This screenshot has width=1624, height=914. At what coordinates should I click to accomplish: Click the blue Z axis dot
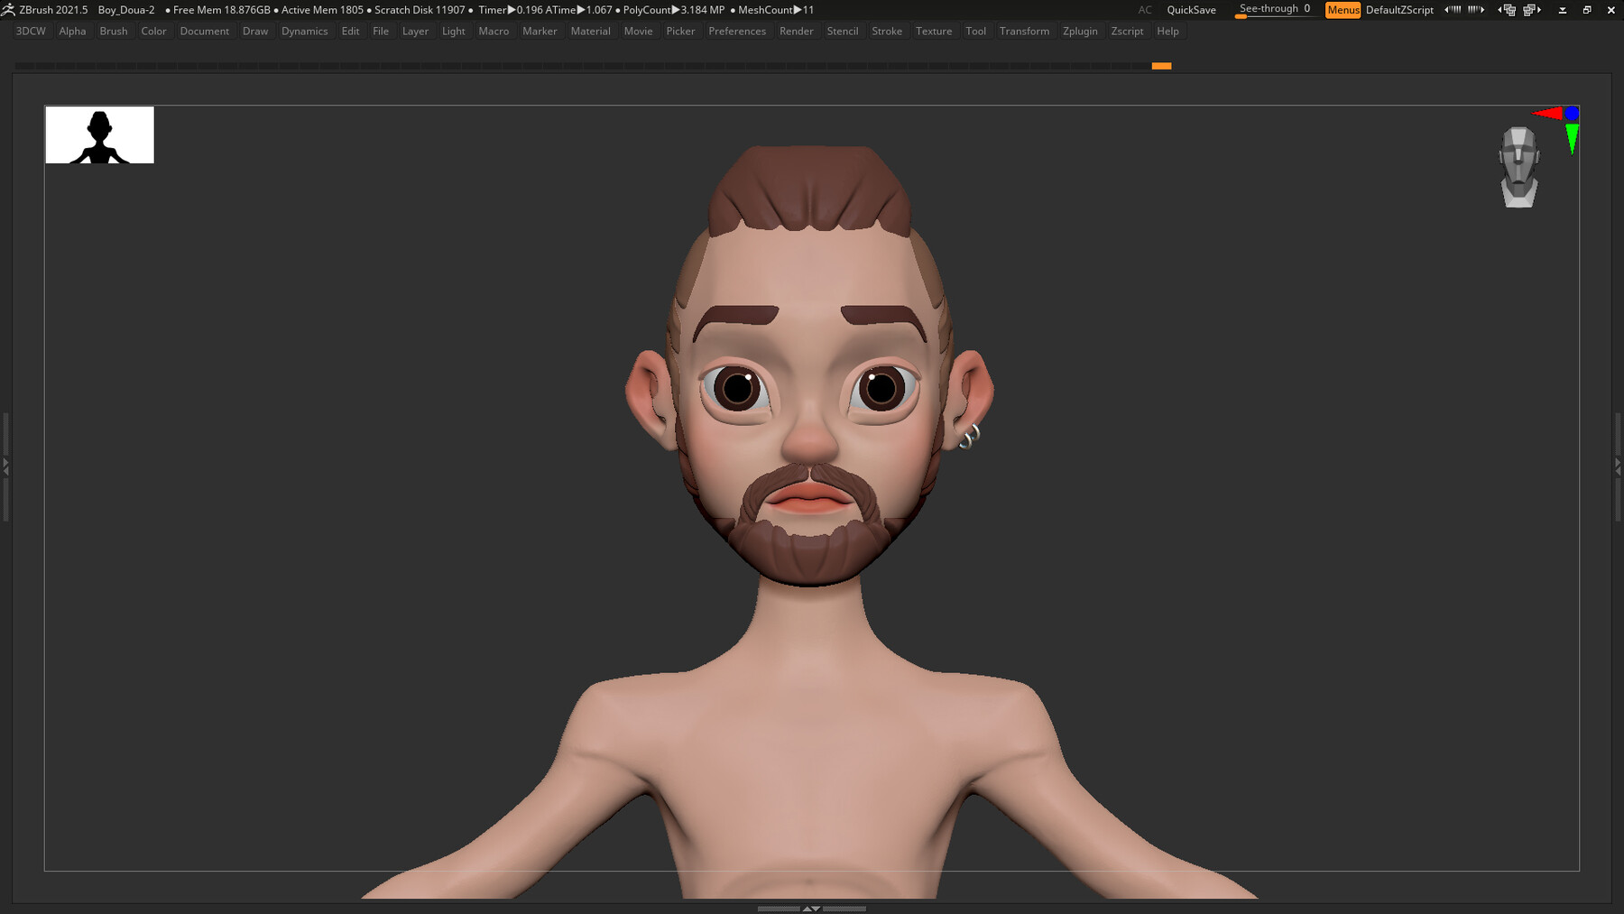(1572, 113)
